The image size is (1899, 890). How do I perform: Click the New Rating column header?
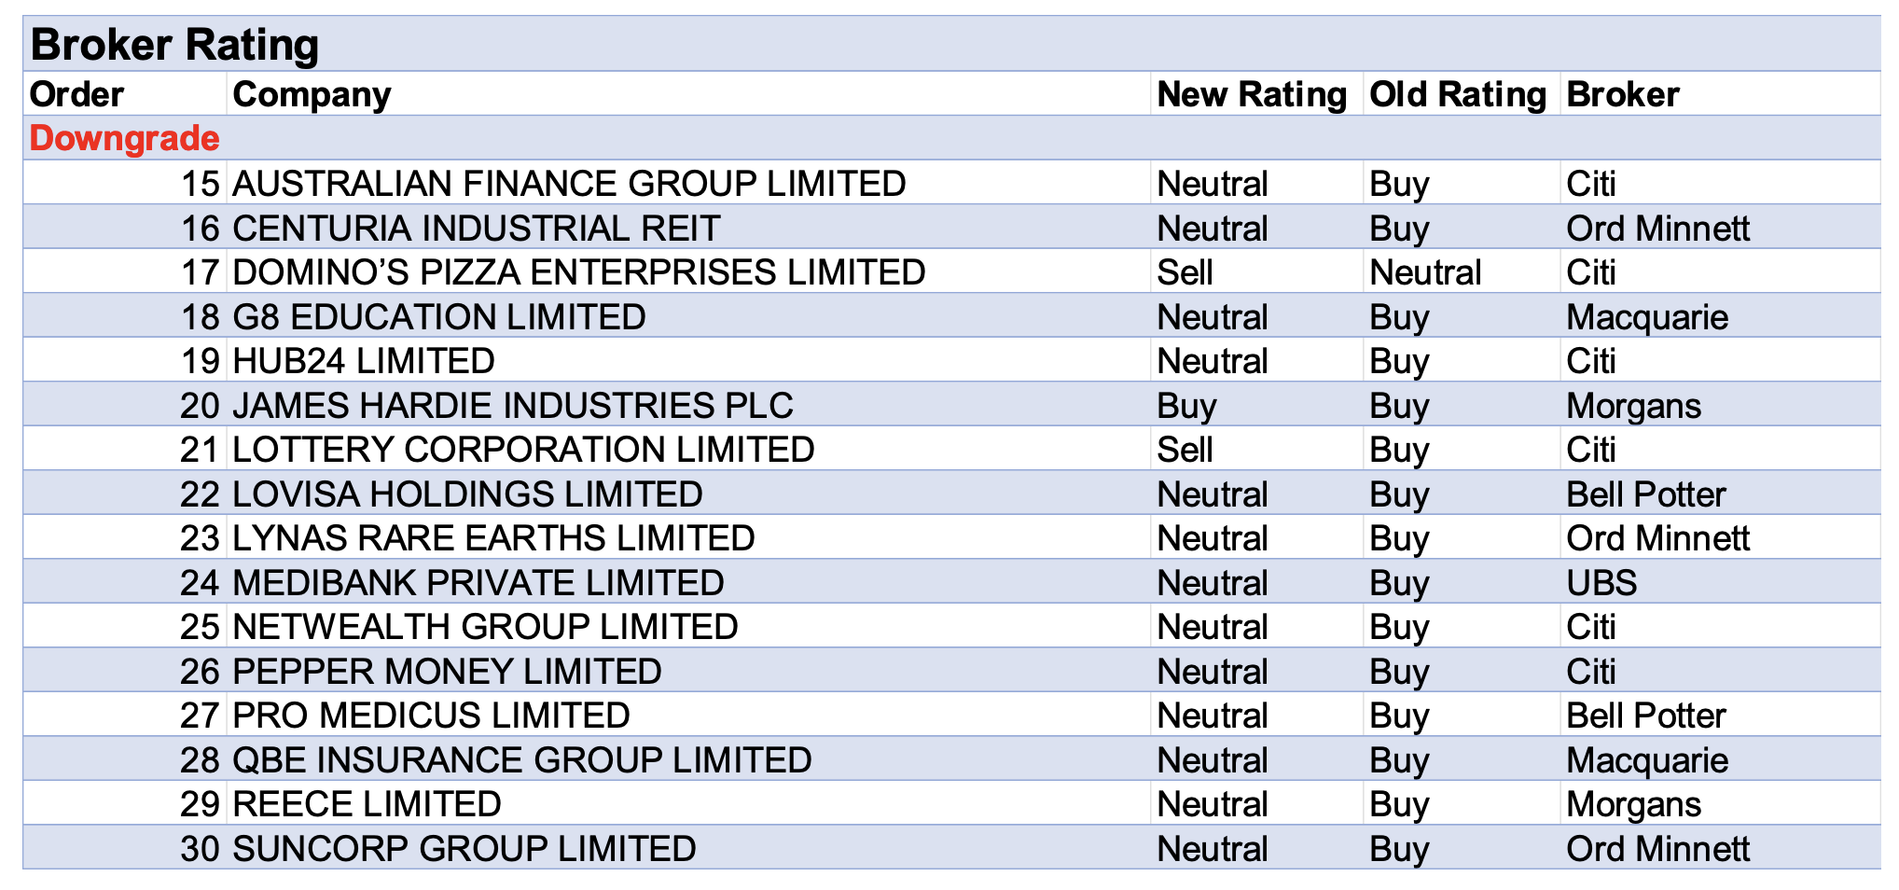coord(1252,94)
